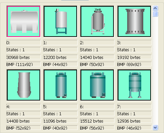Screen dimensions: 164x133
Task: Choose the wide teal tank numbered 6
Action: tap(97, 85)
